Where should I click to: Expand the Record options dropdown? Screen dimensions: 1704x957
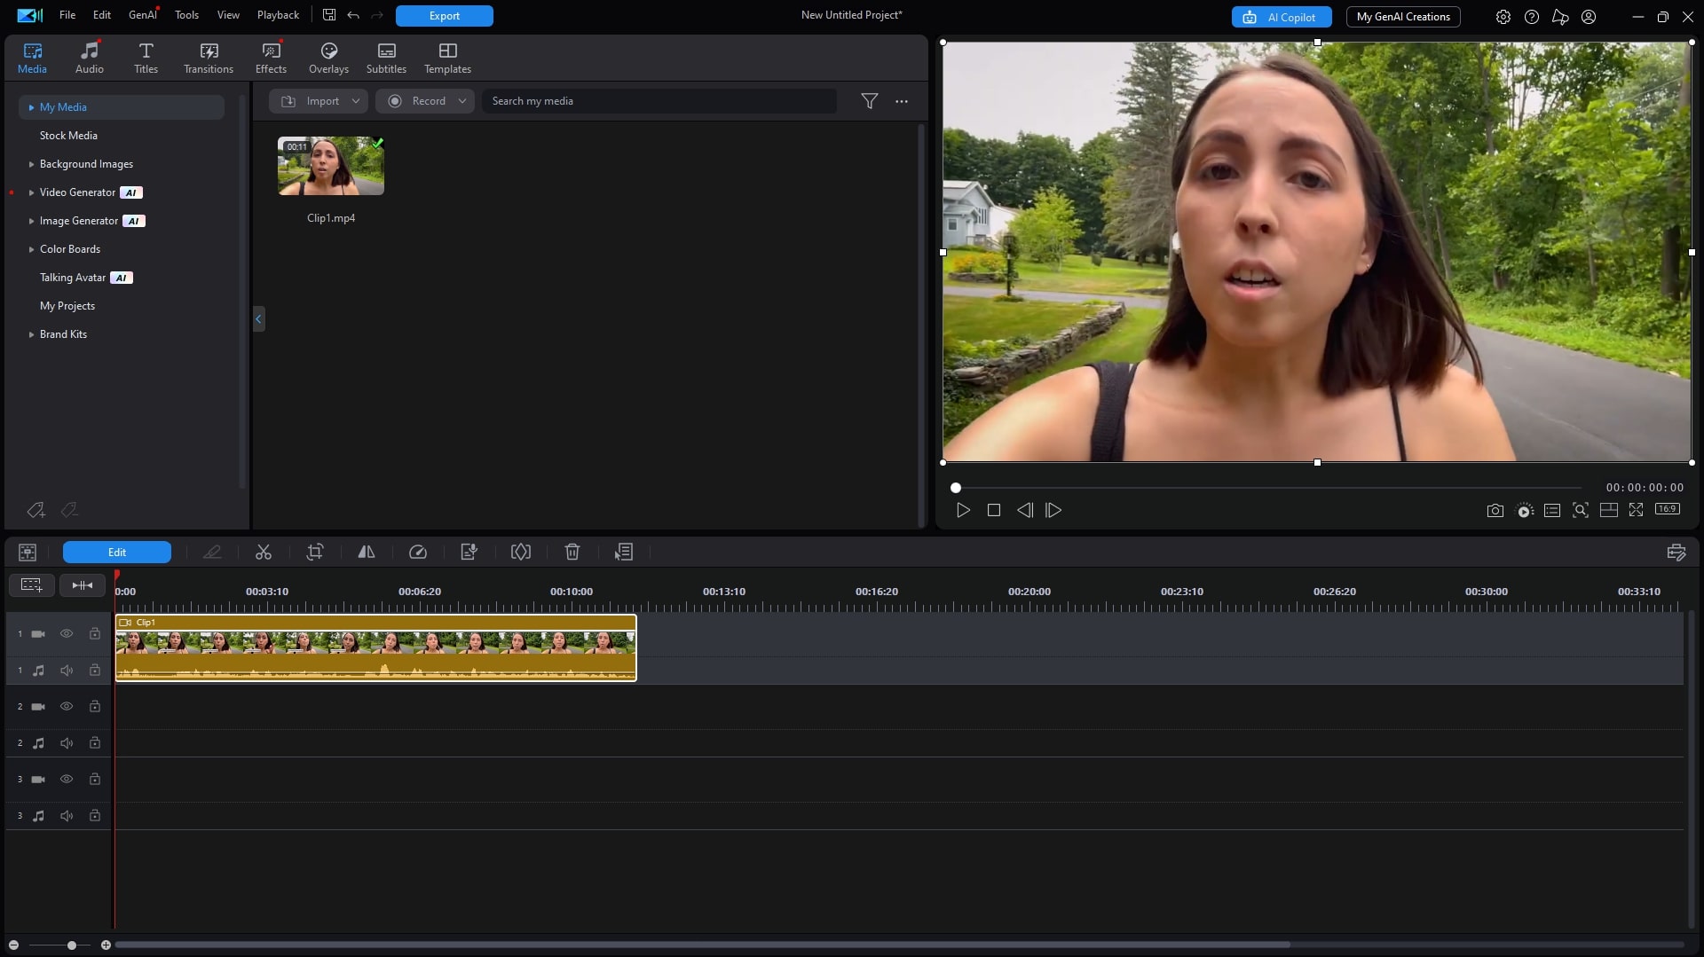point(462,100)
